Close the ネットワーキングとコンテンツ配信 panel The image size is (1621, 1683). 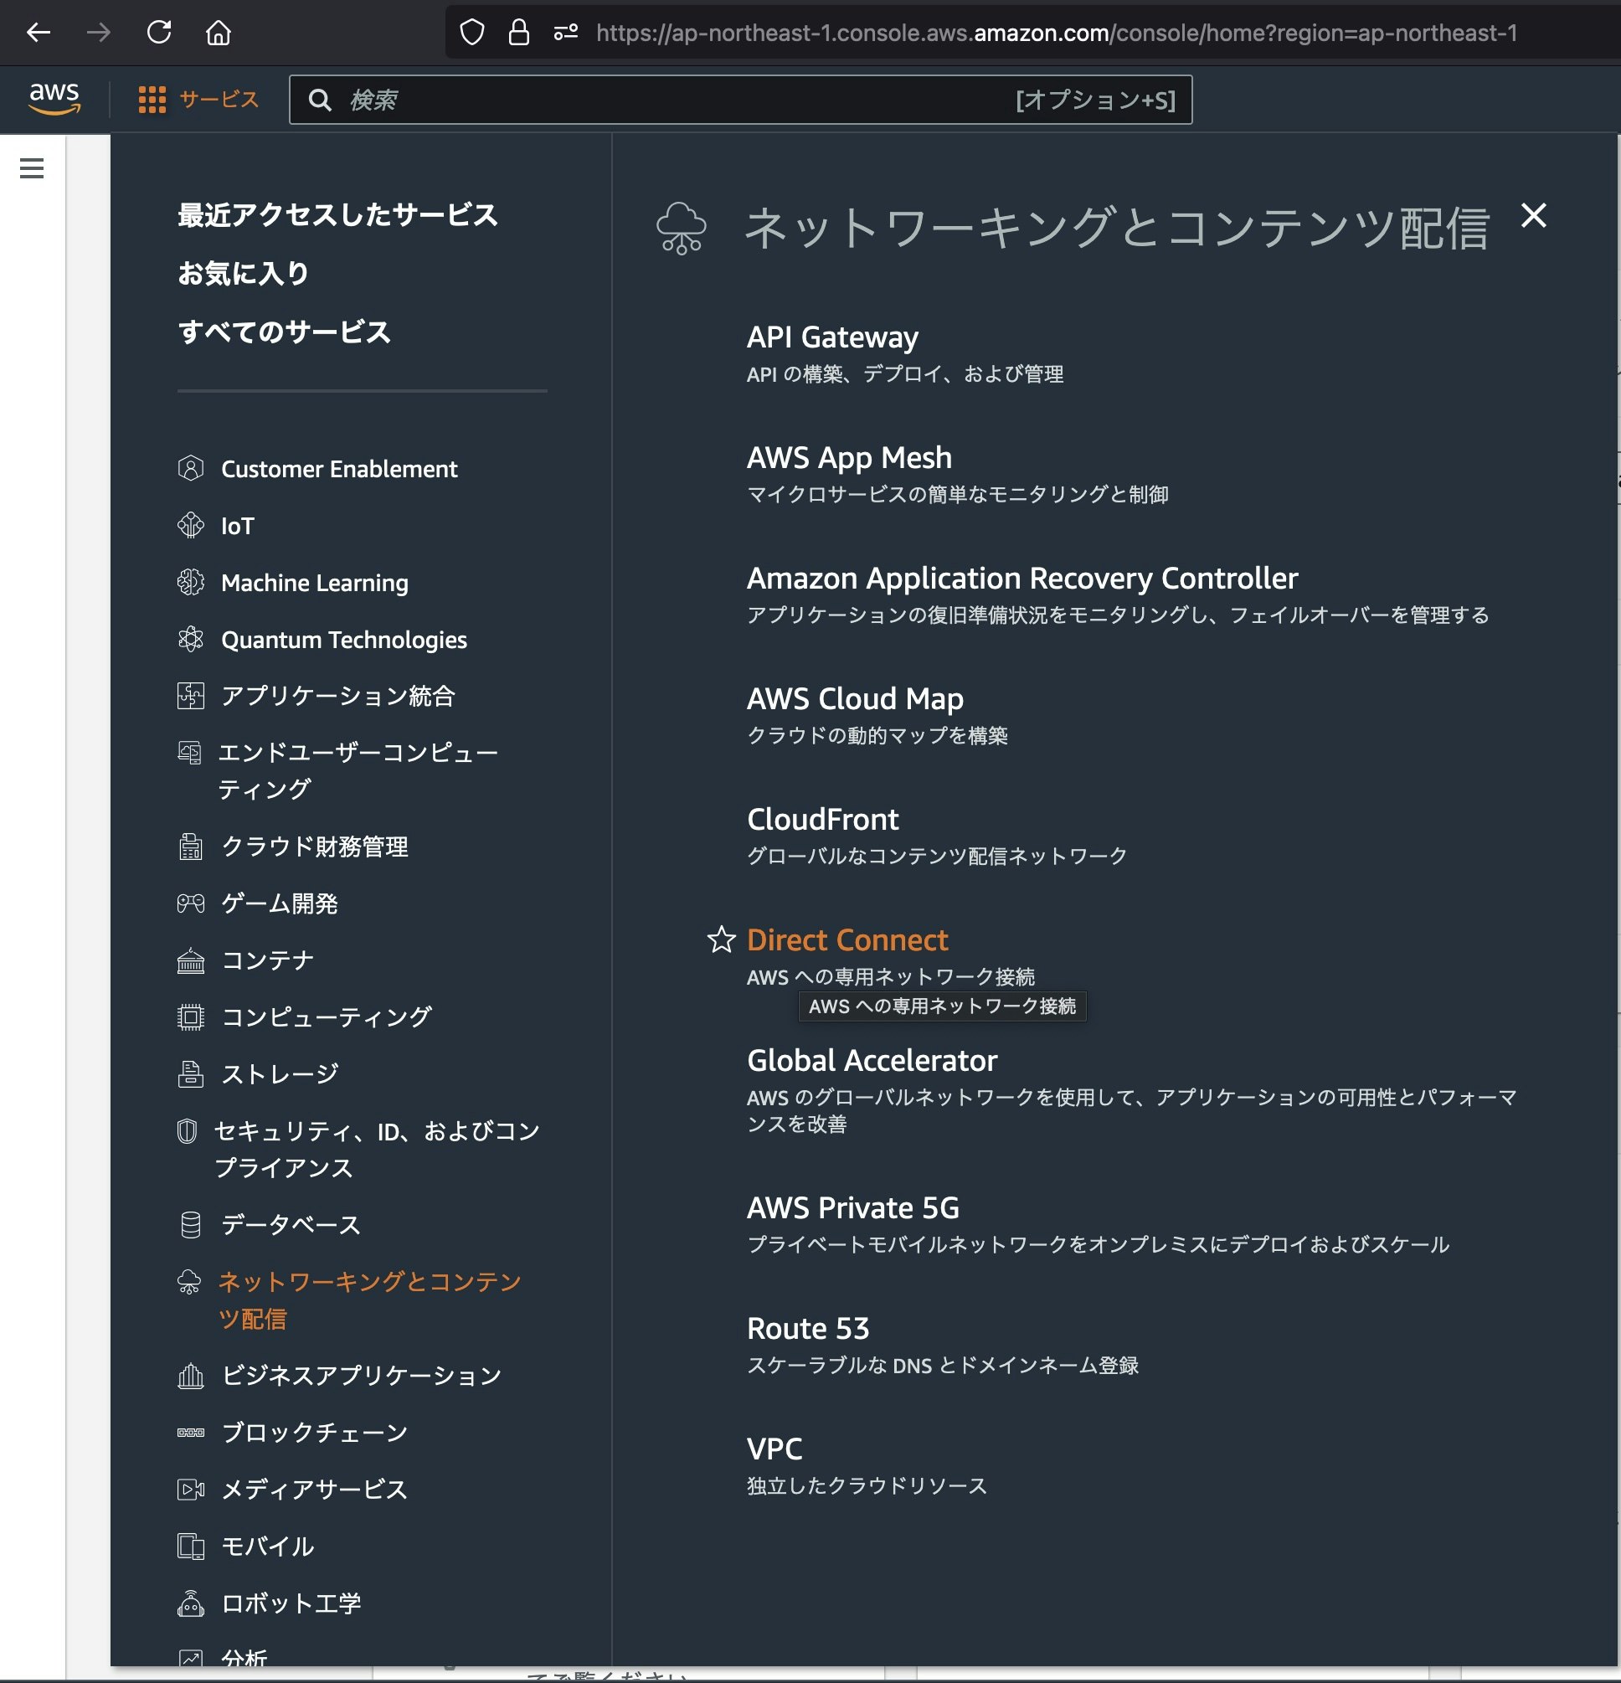pos(1532,215)
